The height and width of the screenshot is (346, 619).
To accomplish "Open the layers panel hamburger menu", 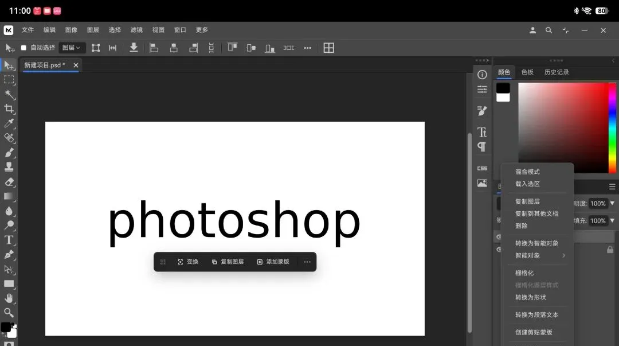I will tap(612, 186).
